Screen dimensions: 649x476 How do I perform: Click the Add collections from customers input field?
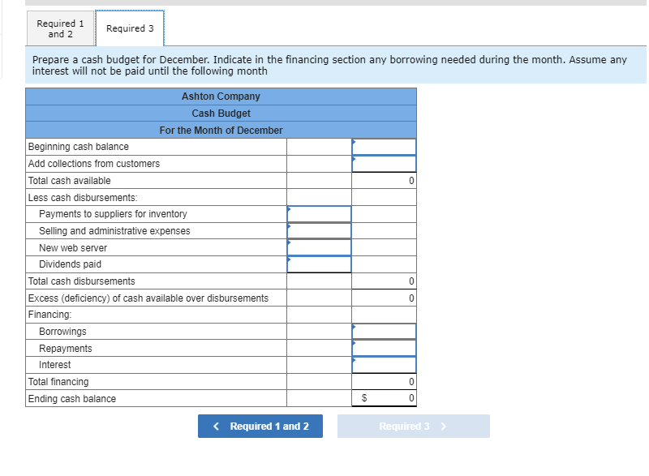click(384, 164)
